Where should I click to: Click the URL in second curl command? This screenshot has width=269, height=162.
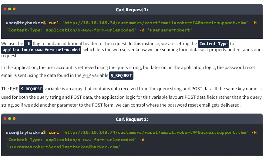155,132
